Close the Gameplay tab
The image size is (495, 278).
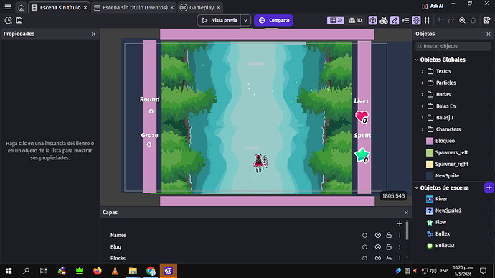pyautogui.click(x=219, y=8)
